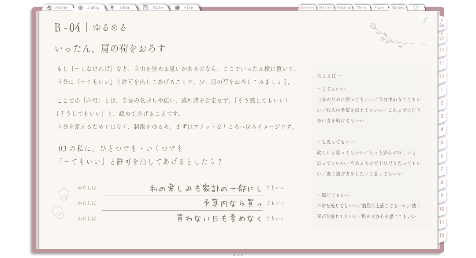
Task: Open the Relation tab
Action: click(x=343, y=7)
